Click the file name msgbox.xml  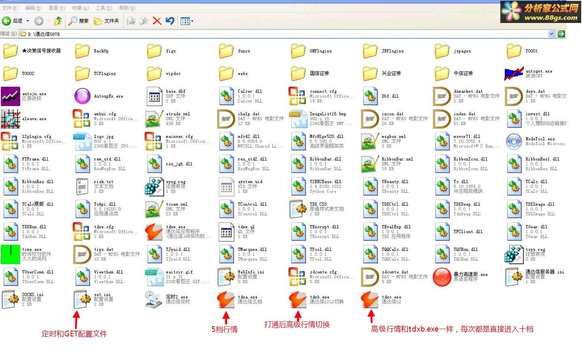pyautogui.click(x=394, y=136)
